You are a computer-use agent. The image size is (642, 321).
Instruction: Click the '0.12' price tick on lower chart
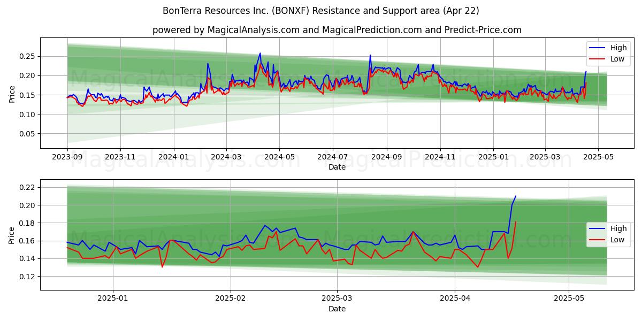click(28, 277)
